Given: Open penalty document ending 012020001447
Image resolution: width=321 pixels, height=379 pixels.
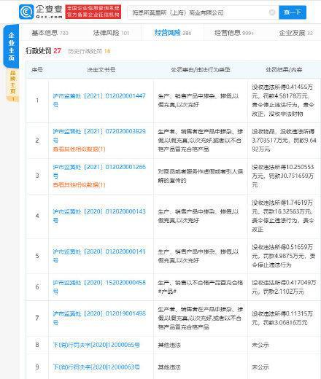Looking at the screenshot, I should (x=99, y=100).
